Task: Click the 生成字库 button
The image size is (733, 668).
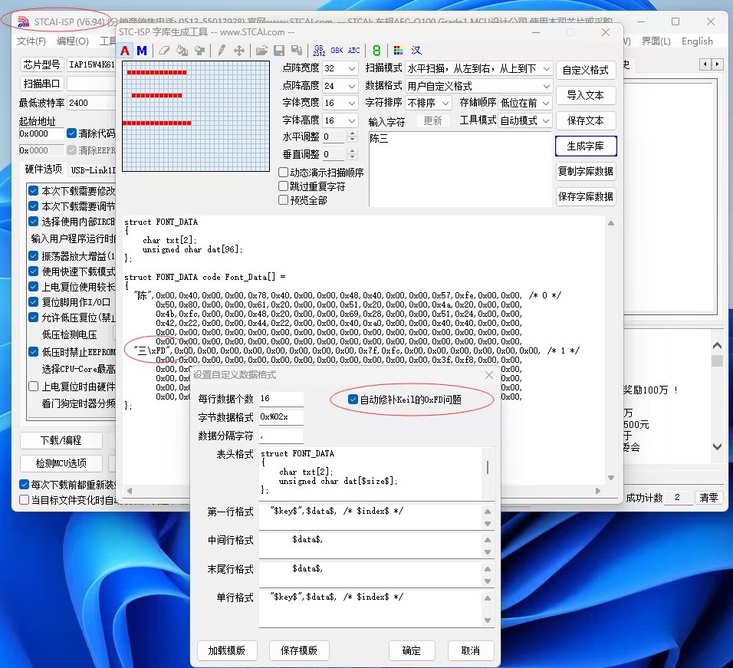Action: tap(586, 146)
